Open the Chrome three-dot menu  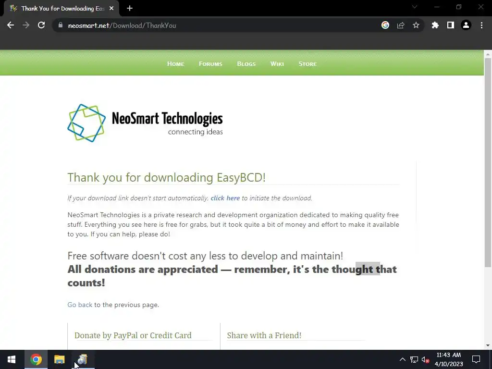point(481,25)
